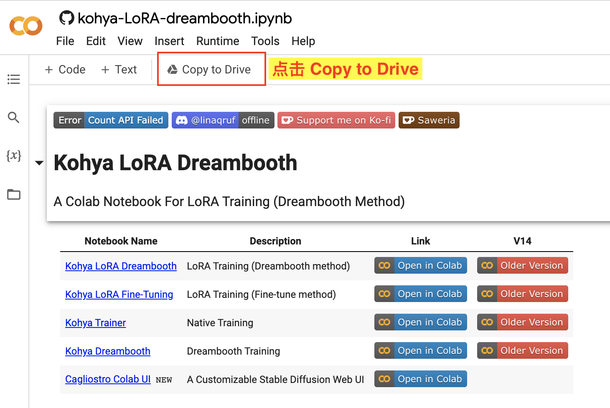Open the Runtime menu

coord(217,41)
